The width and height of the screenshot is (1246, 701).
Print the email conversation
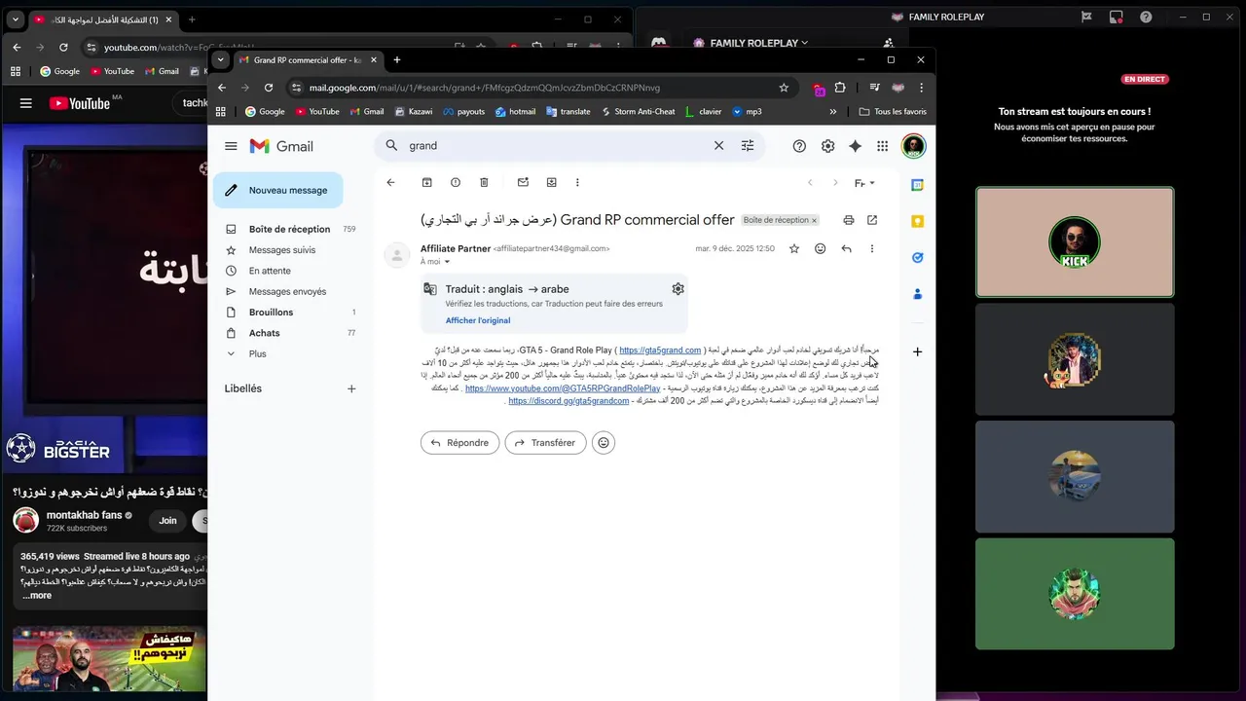pyautogui.click(x=849, y=220)
